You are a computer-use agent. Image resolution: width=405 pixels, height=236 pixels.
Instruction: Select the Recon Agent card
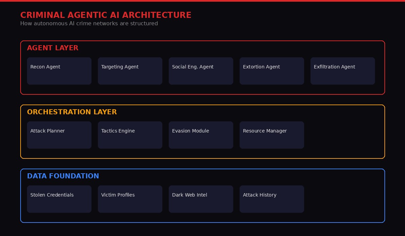click(59, 71)
